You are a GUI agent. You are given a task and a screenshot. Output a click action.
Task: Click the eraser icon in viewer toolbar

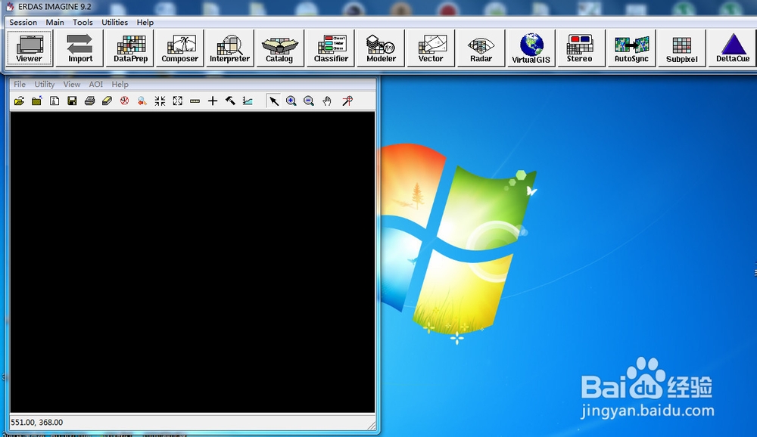[x=107, y=101]
